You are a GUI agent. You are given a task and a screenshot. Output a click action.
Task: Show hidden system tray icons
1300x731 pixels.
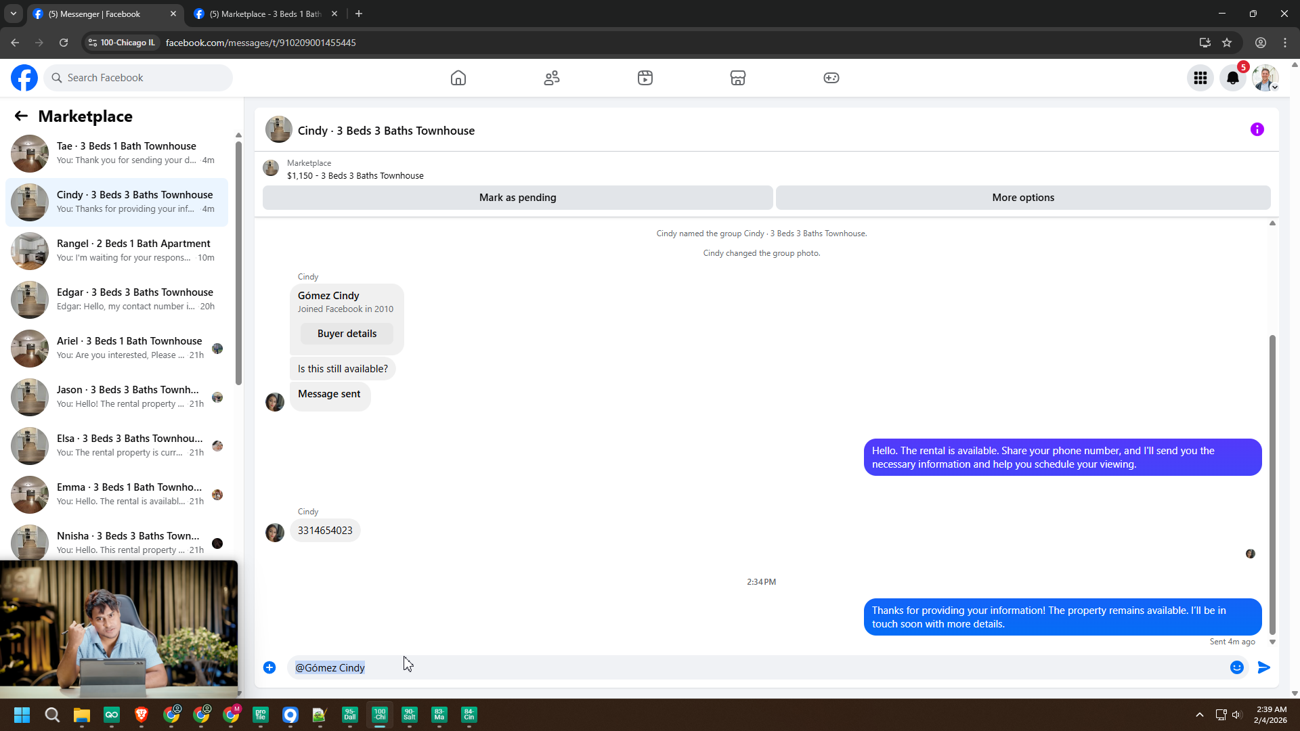pos(1200,715)
